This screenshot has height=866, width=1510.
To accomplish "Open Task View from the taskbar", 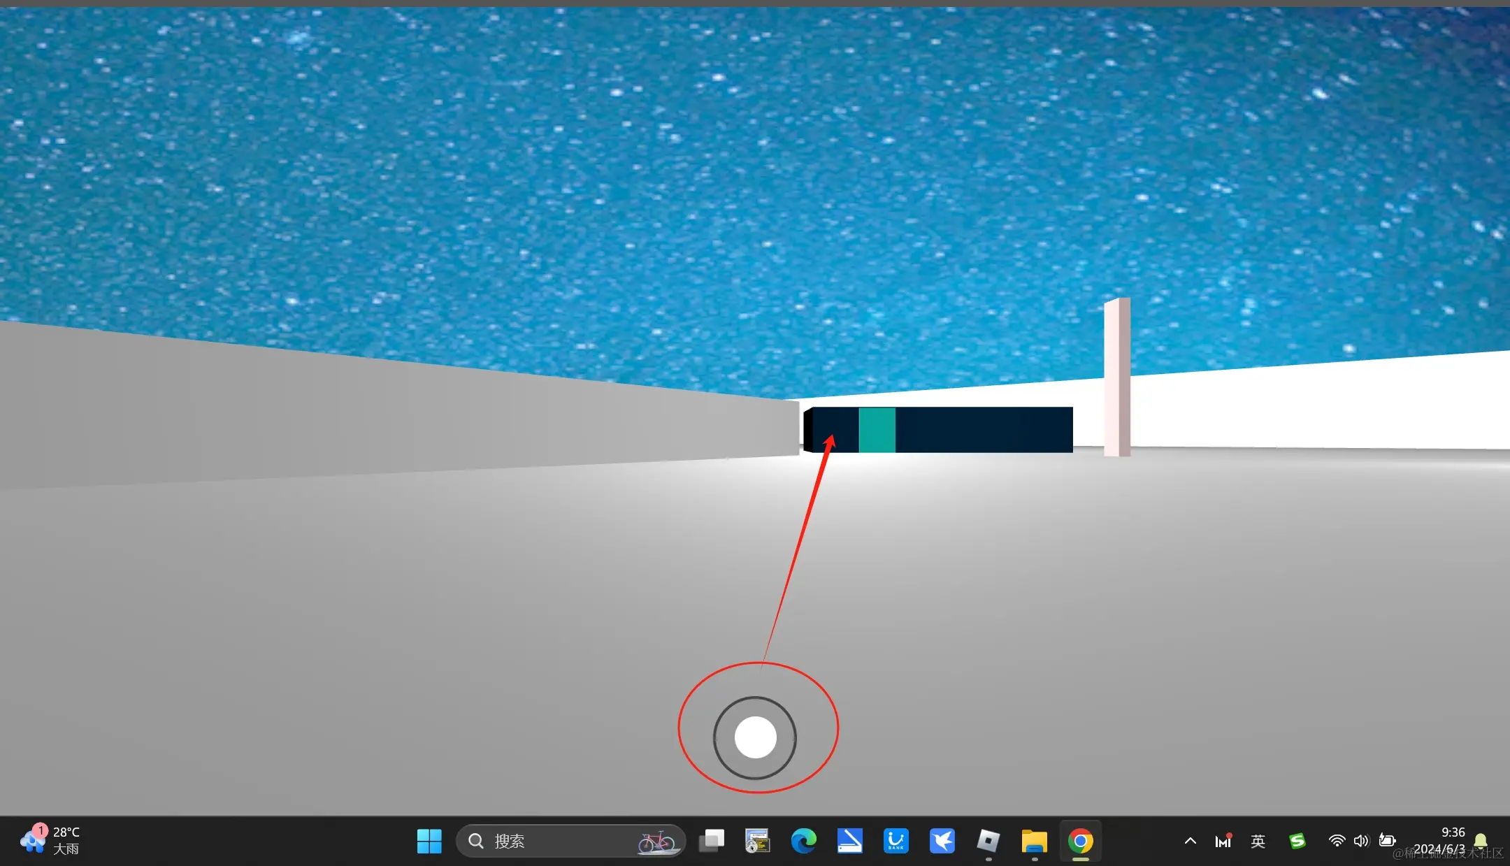I will click(x=712, y=842).
